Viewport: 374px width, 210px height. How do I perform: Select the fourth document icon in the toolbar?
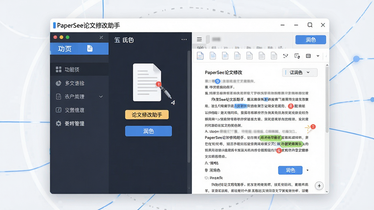click(x=237, y=56)
